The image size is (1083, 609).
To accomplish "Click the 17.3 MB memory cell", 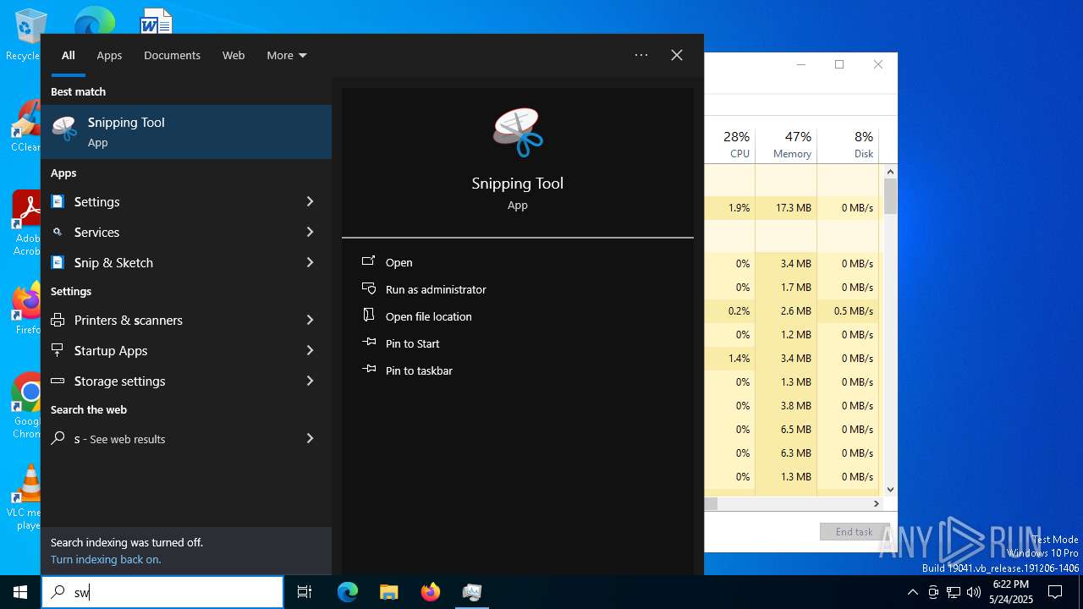I will tap(786, 207).
